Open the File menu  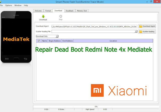[x=1, y=5]
